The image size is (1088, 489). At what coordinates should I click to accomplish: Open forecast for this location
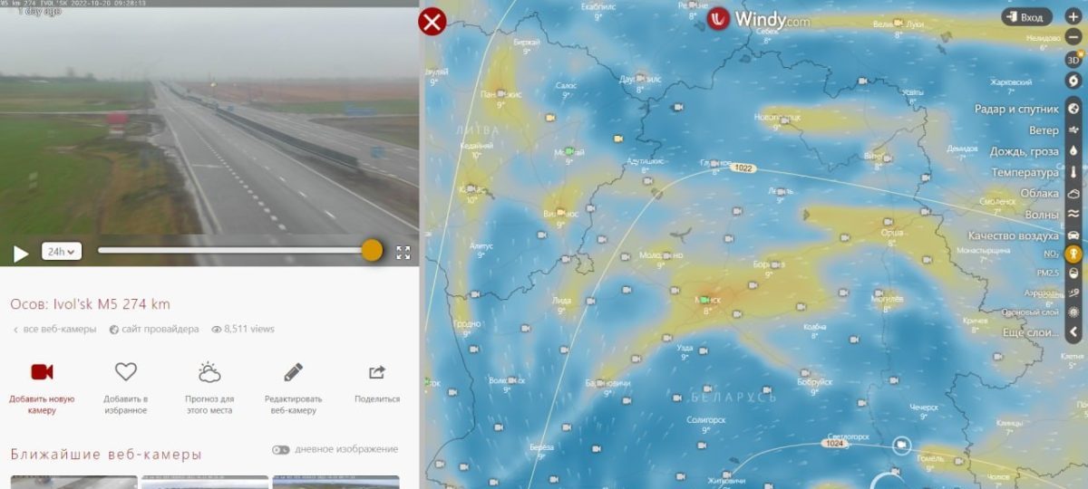(x=209, y=388)
